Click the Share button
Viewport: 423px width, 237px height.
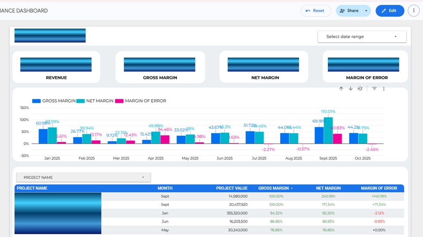pyautogui.click(x=349, y=11)
